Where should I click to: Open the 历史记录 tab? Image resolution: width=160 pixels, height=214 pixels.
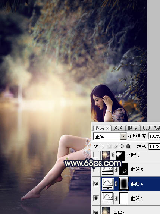(151, 128)
